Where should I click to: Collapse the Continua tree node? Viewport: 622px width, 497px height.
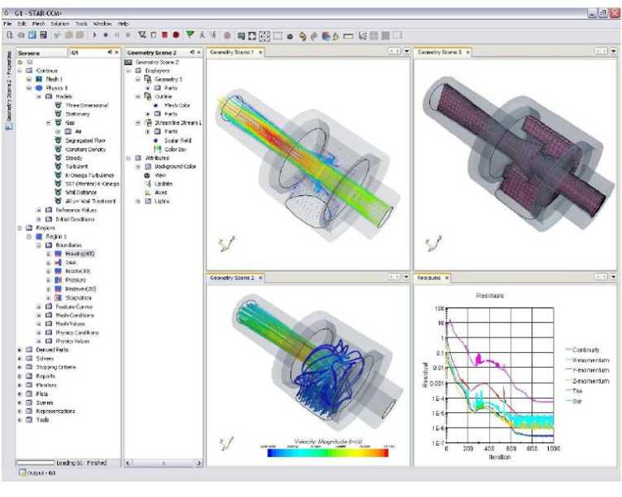[20, 71]
